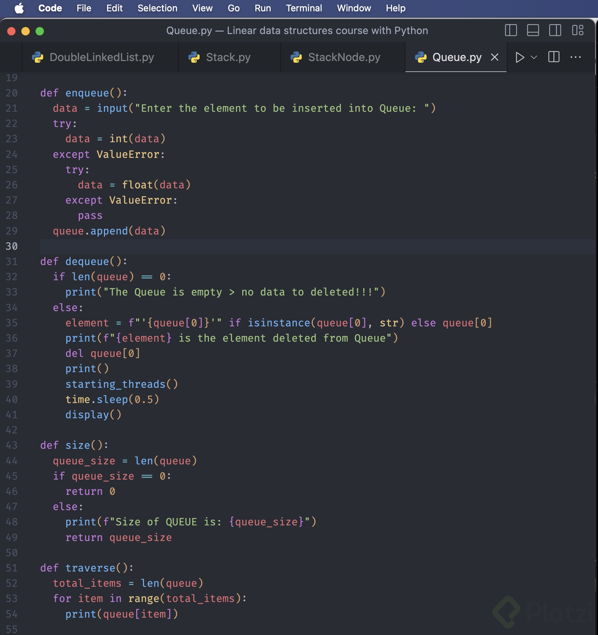Click the 'return 0' statement

click(x=90, y=491)
